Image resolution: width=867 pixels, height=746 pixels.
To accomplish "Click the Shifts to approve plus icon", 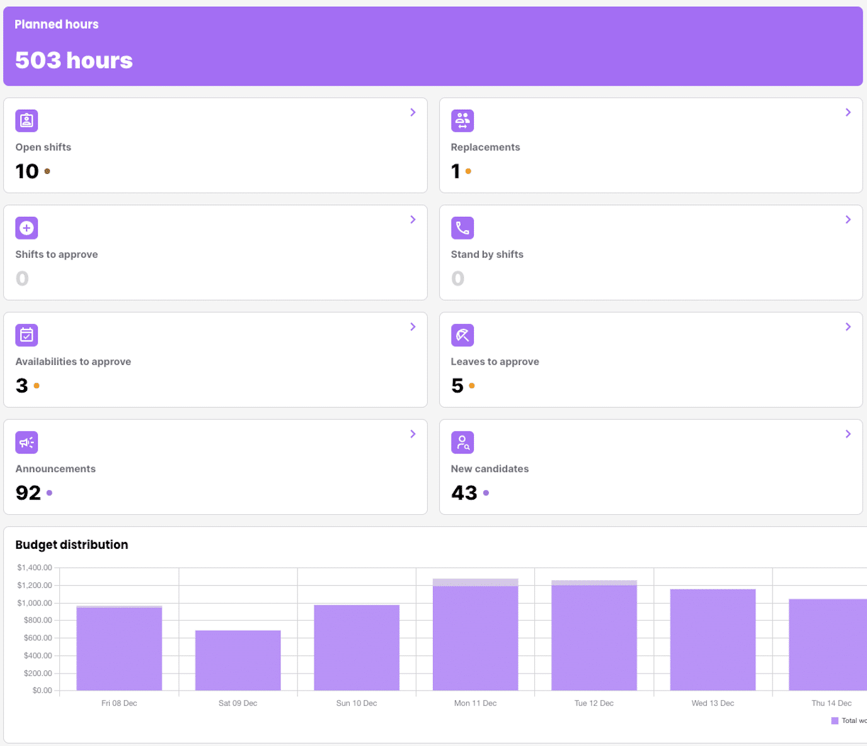I will coord(26,228).
